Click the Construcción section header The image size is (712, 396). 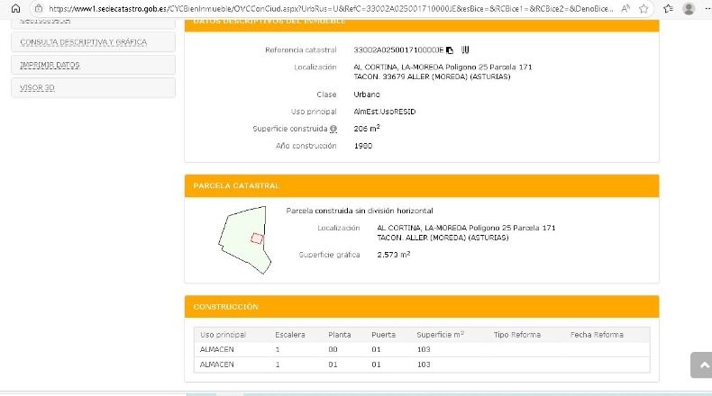(x=422, y=307)
